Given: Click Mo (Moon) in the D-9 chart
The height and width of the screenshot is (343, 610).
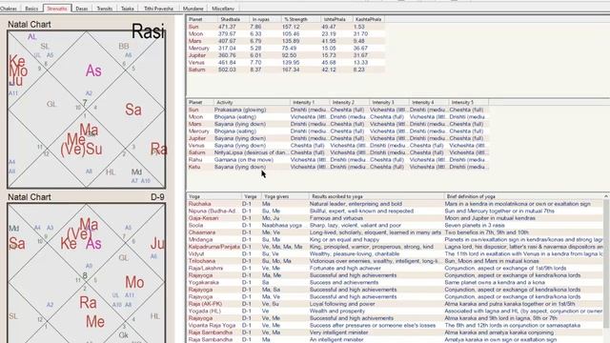Looking at the screenshot, I should coord(134,283).
